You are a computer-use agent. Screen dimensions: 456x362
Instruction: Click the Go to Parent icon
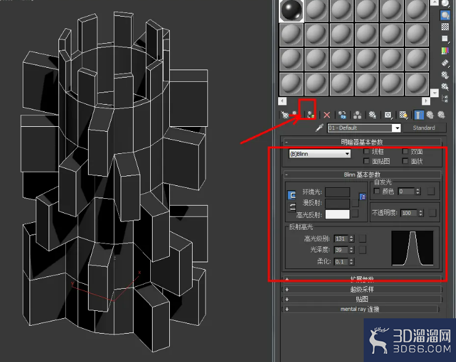pyautogui.click(x=430, y=115)
